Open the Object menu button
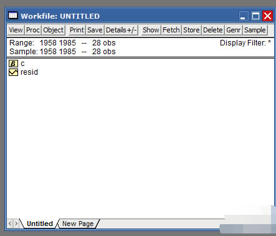This screenshot has height=236, width=276. (x=54, y=30)
